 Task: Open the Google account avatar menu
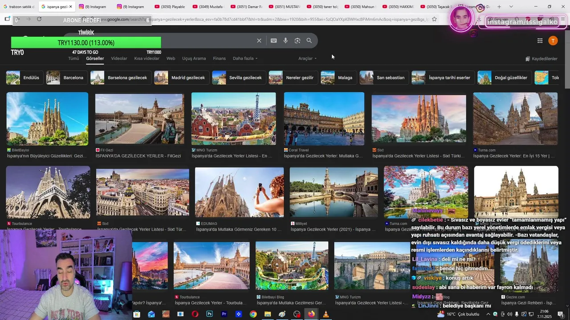pyautogui.click(x=553, y=40)
